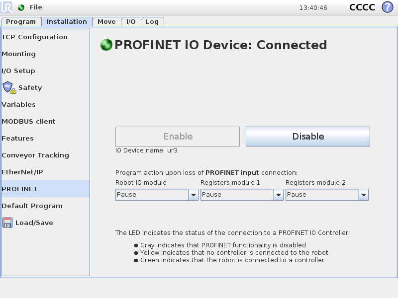Viewport: 398px width, 298px height.
Task: Open the Load/Save entry
Action: click(x=45, y=223)
